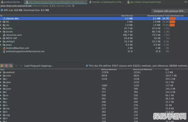
Task: Select the AndroidManifest.xml row
Action: tap(94, 48)
